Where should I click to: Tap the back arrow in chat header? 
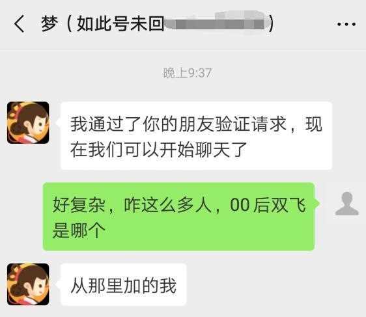(19, 23)
